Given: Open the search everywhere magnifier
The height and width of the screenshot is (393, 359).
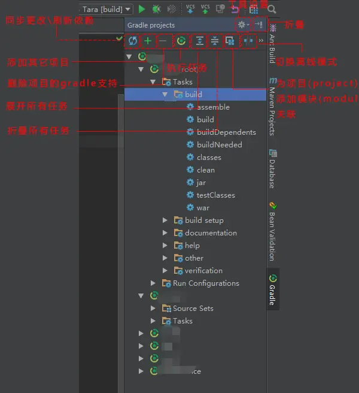Looking at the screenshot, I should [x=272, y=10].
